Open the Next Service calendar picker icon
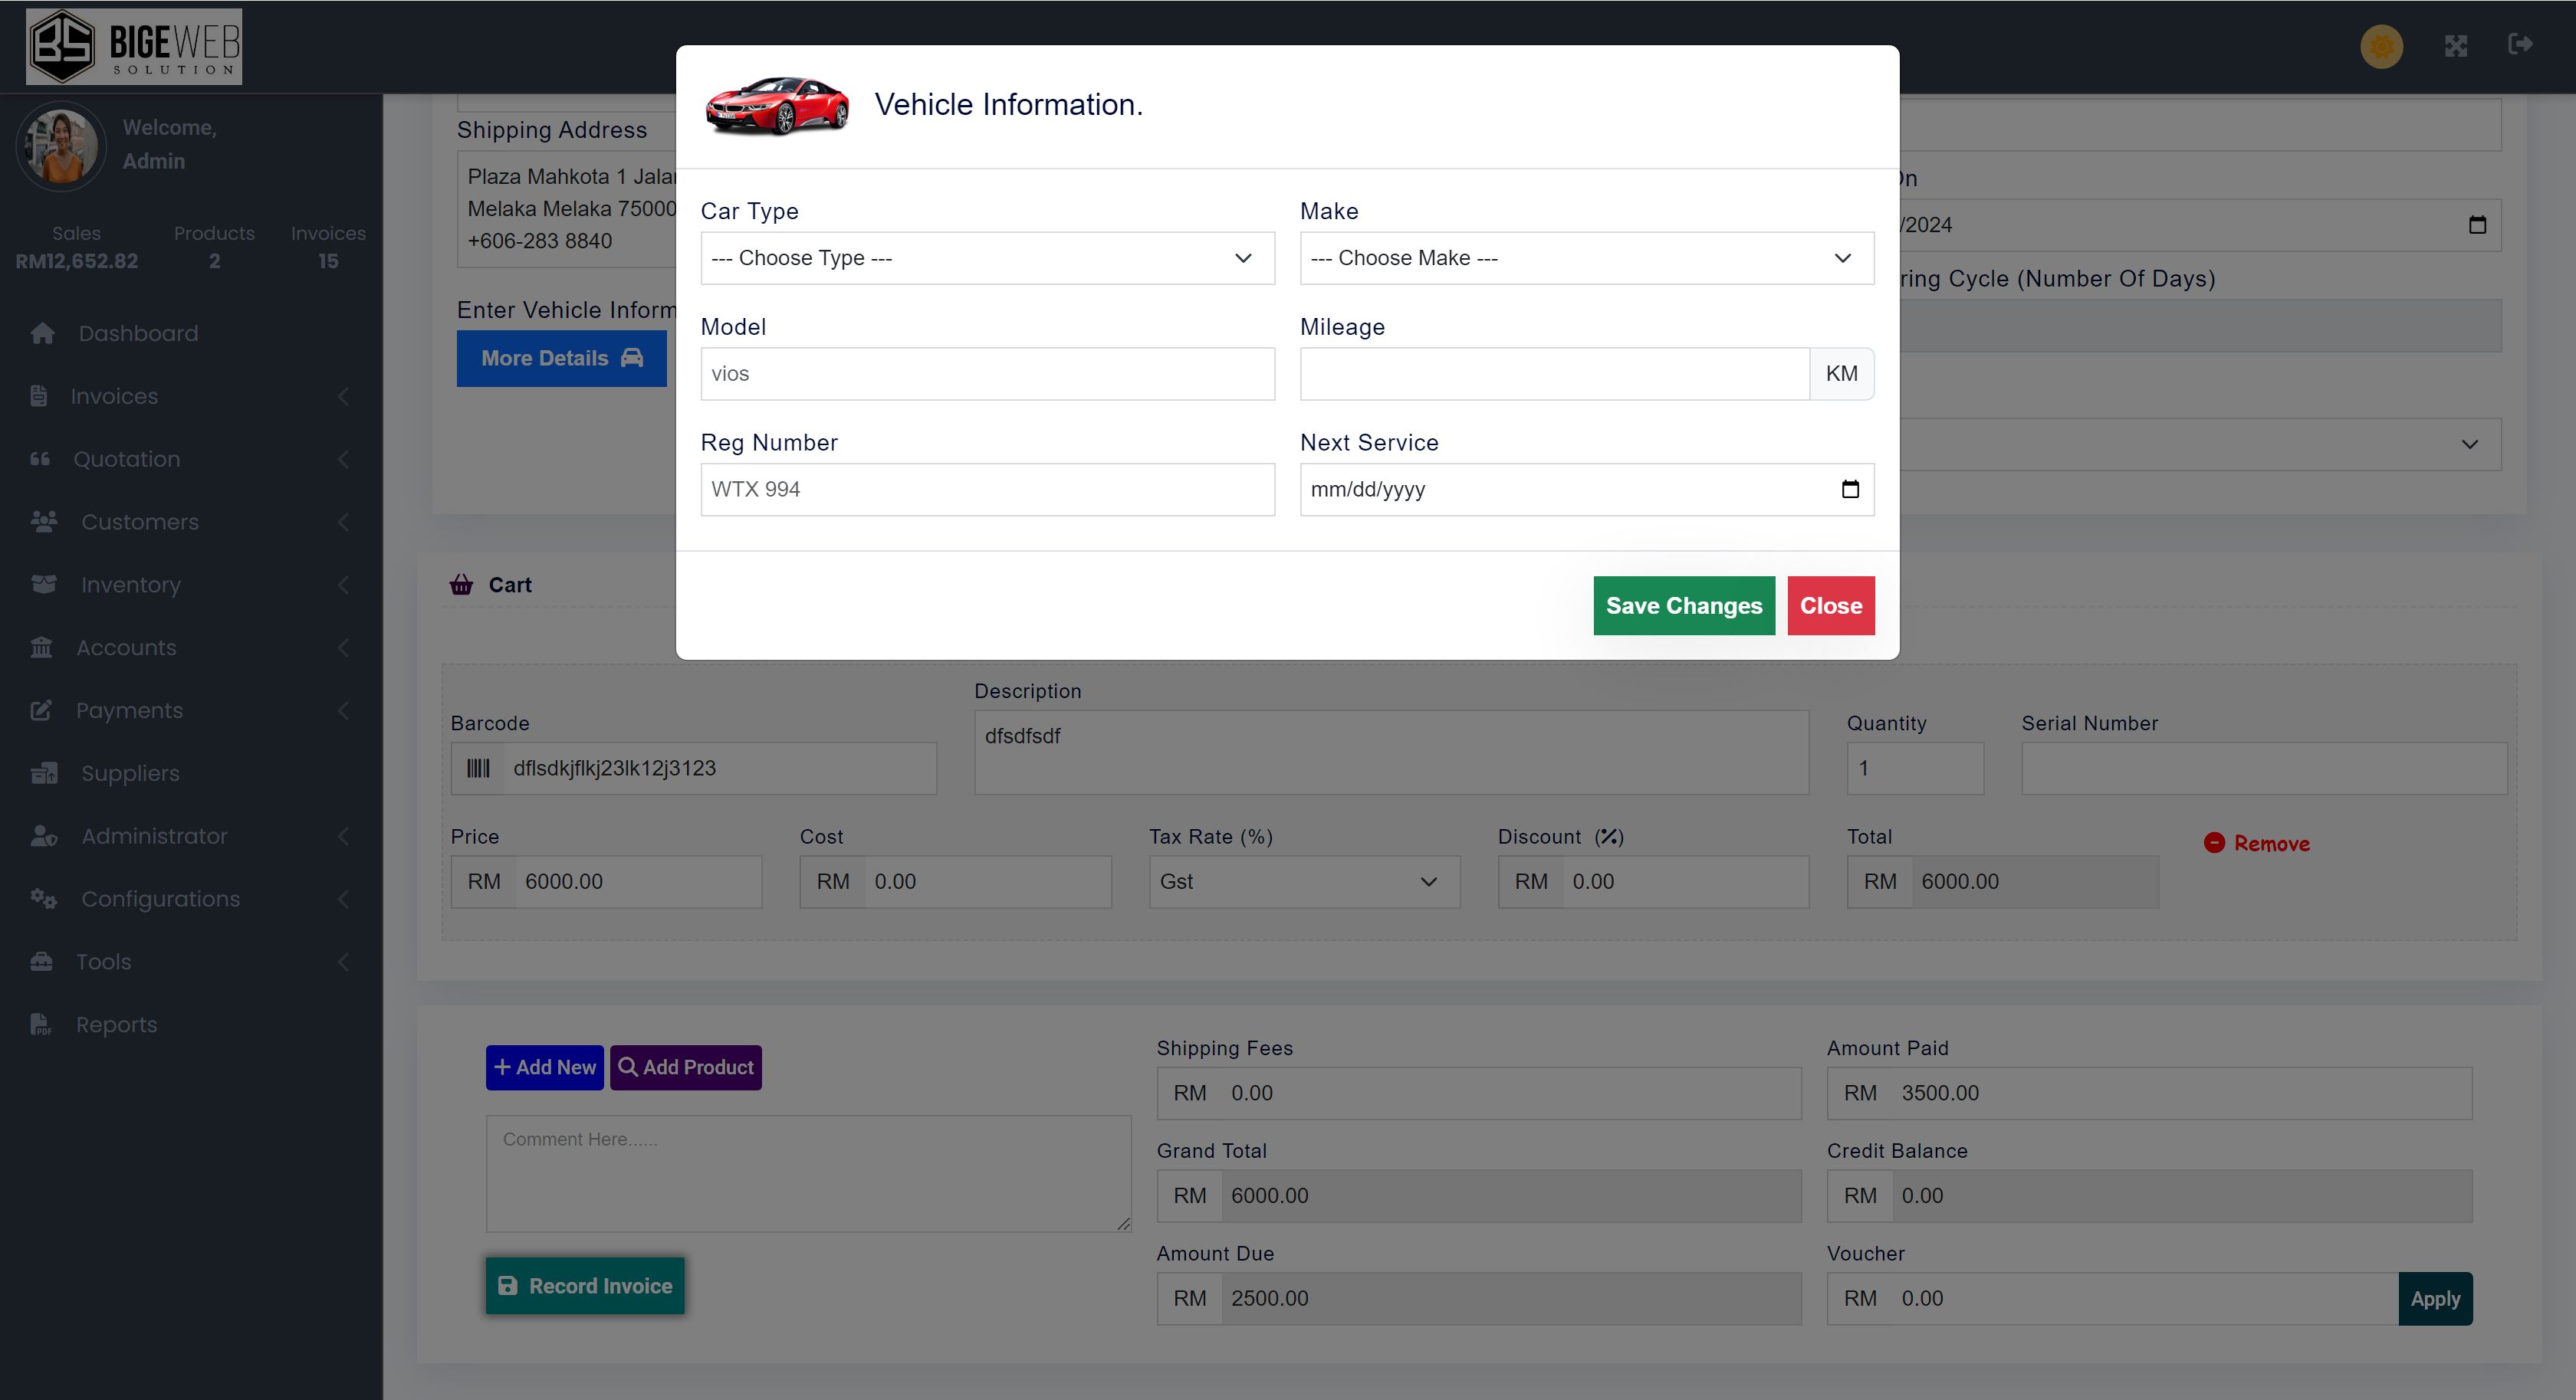The height and width of the screenshot is (1400, 2576). 1850,489
